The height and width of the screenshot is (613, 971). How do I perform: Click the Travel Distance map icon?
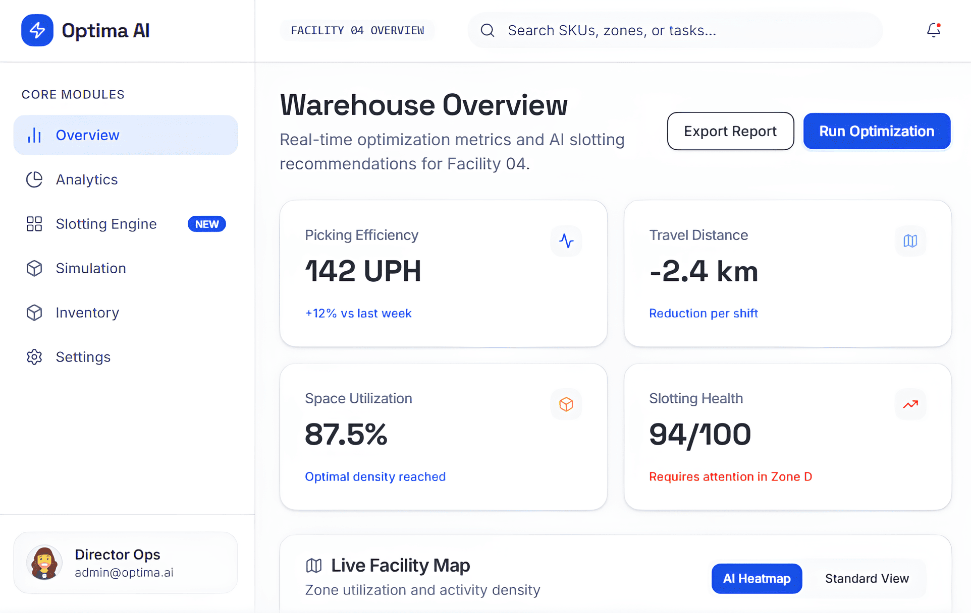click(x=910, y=241)
